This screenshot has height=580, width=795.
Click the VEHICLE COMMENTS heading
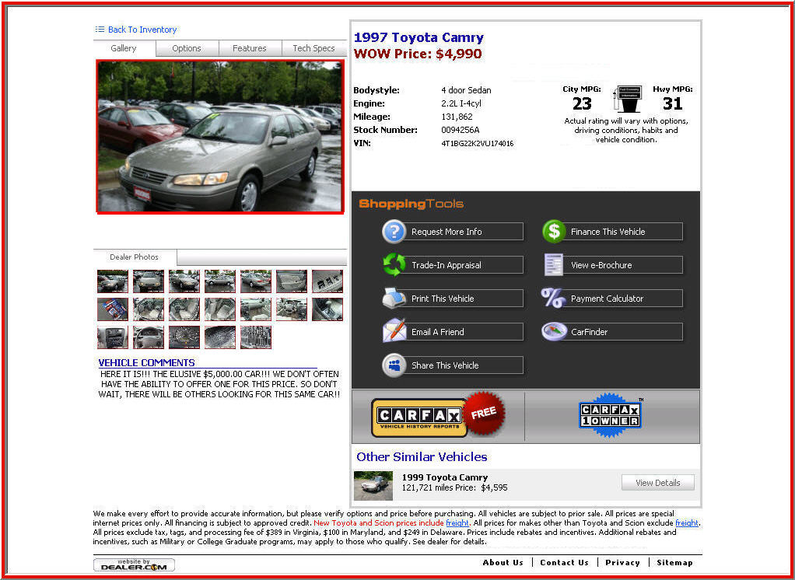point(146,362)
